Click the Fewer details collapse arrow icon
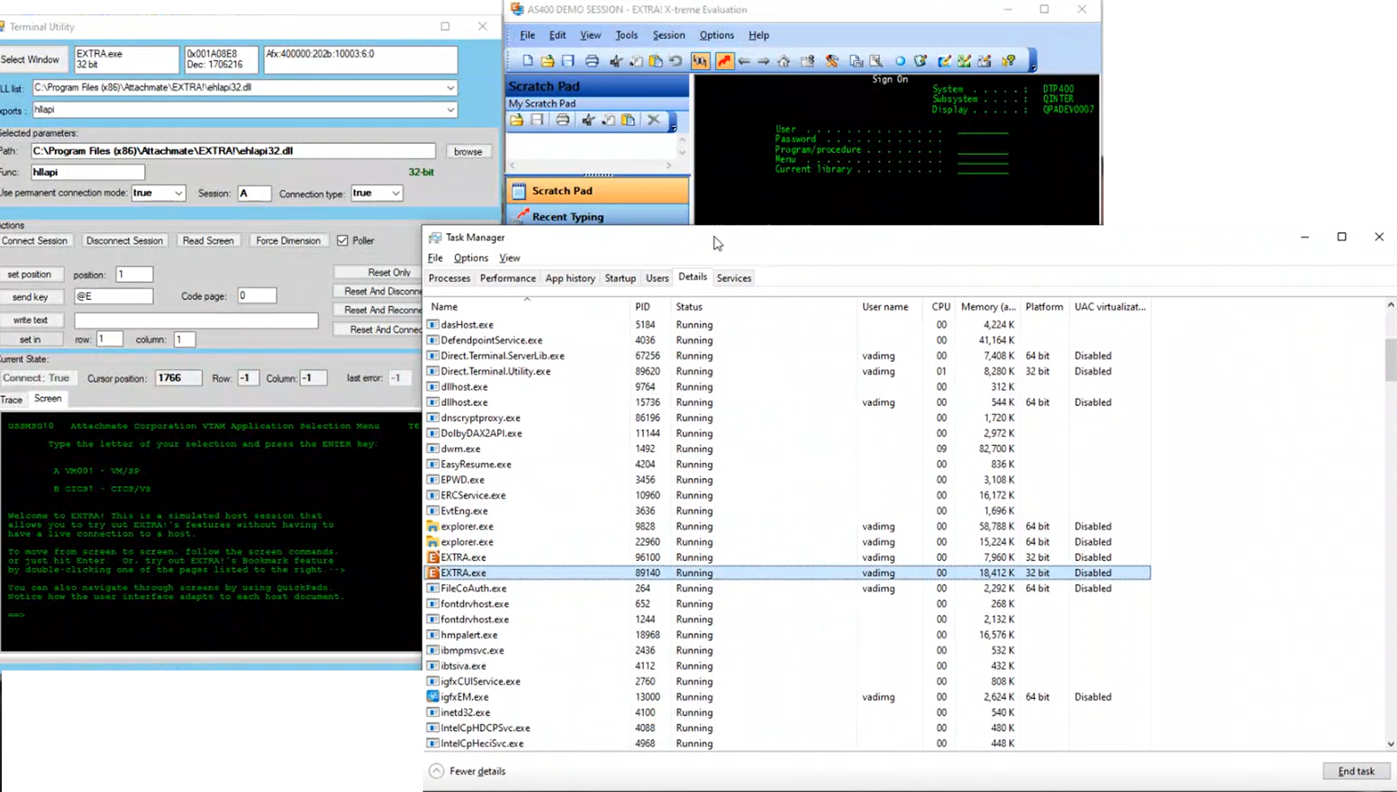The width and height of the screenshot is (1397, 792). [x=436, y=771]
